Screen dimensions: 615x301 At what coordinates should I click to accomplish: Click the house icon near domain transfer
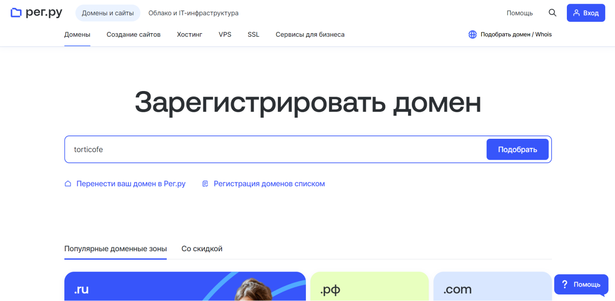68,184
